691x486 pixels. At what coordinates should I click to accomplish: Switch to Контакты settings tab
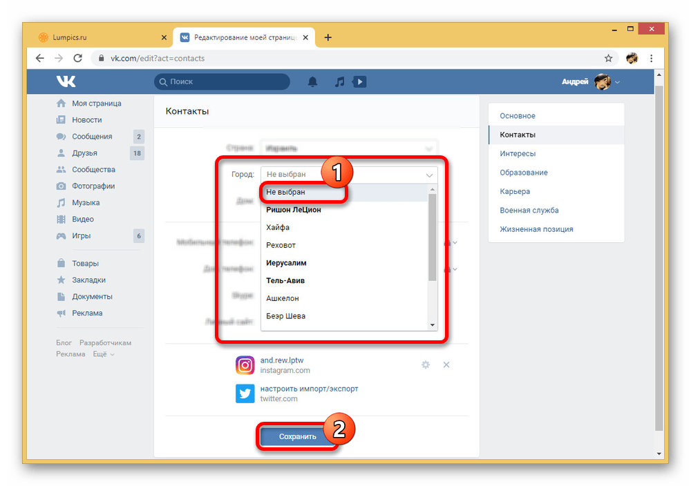[x=556, y=135]
